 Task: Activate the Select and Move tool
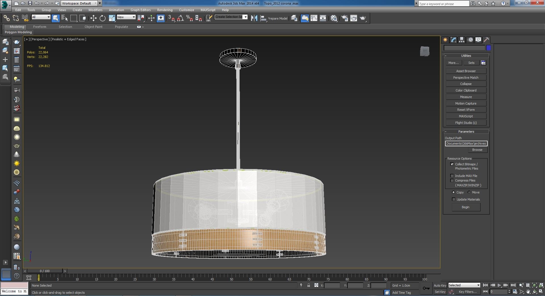coord(93,18)
